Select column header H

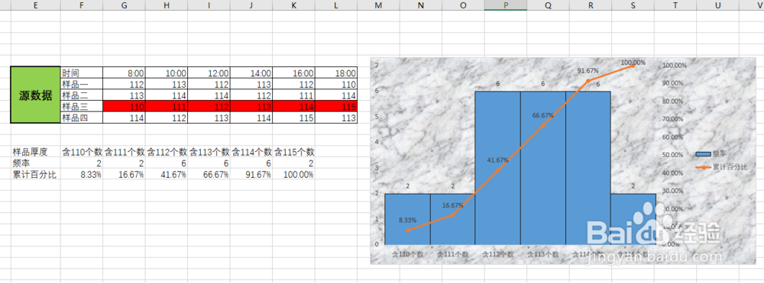pos(166,5)
